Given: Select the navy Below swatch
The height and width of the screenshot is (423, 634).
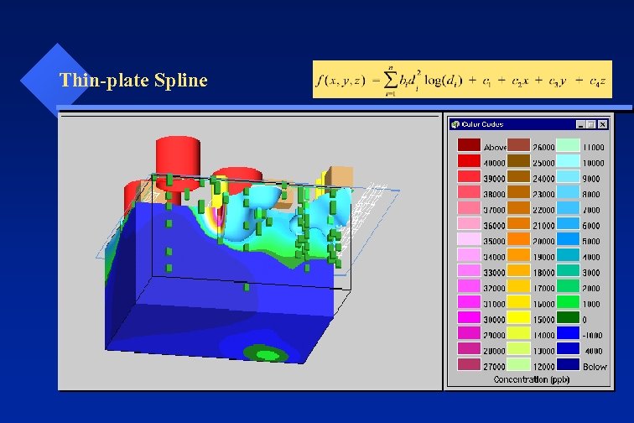Looking at the screenshot, I should [x=568, y=364].
